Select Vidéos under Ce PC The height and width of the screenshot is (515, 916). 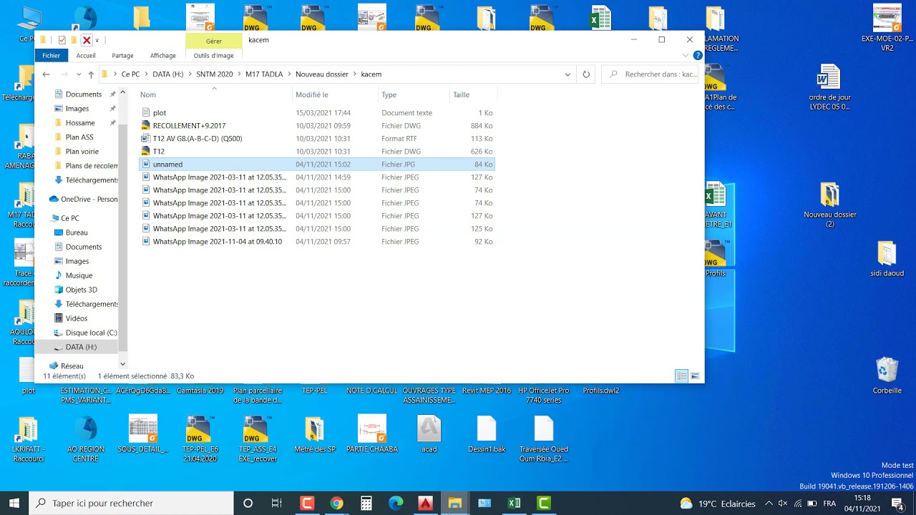coord(76,318)
